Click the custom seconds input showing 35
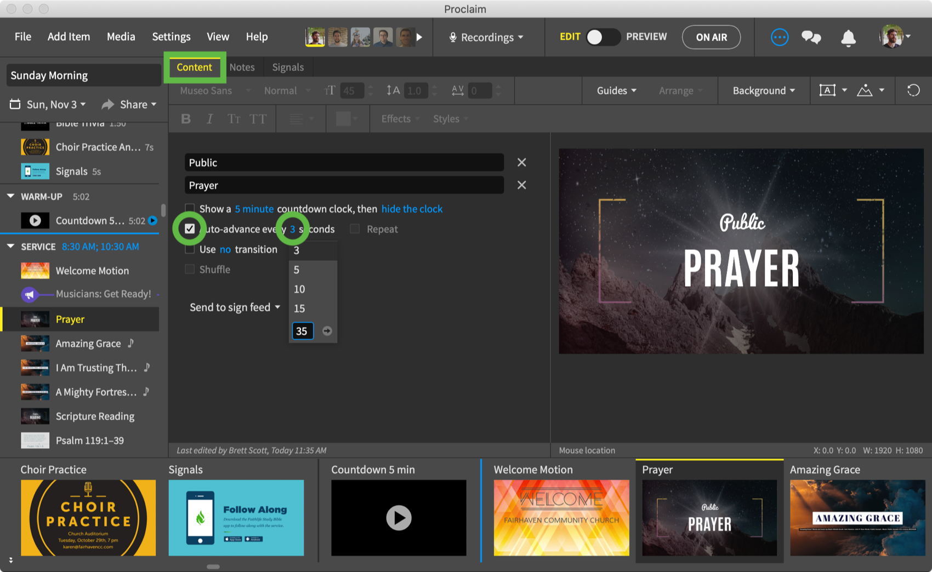932x572 pixels. click(303, 331)
